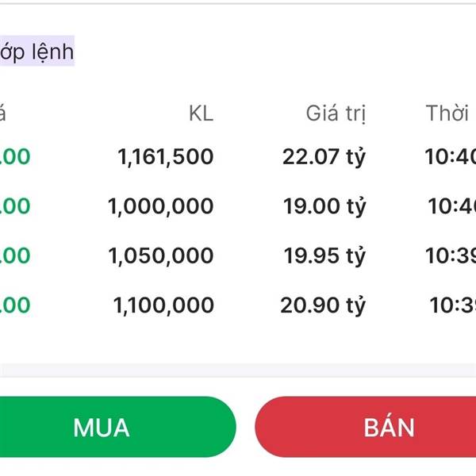Click the Thời gian column header
This screenshot has height=476, width=476.
pyautogui.click(x=448, y=113)
